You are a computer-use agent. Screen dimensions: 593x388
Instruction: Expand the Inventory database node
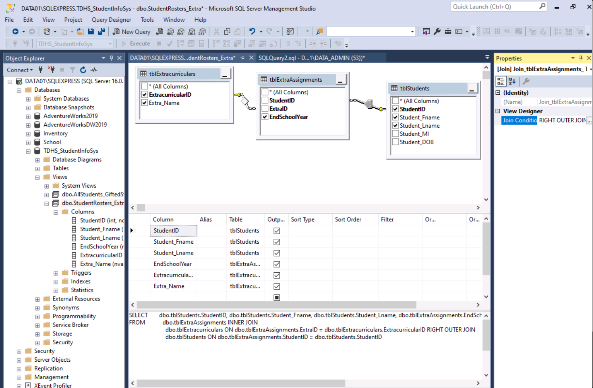coord(28,134)
